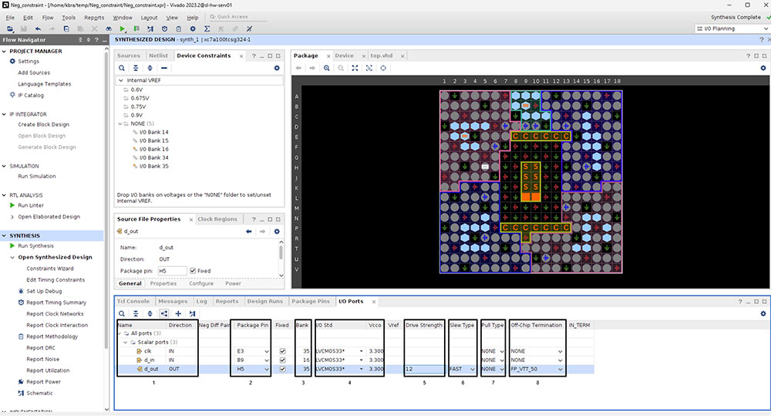
Task: Click search icon in Device Constraints panel
Action: (x=122, y=68)
